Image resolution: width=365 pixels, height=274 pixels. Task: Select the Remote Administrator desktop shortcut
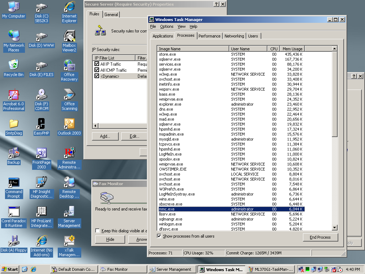tap(69, 158)
